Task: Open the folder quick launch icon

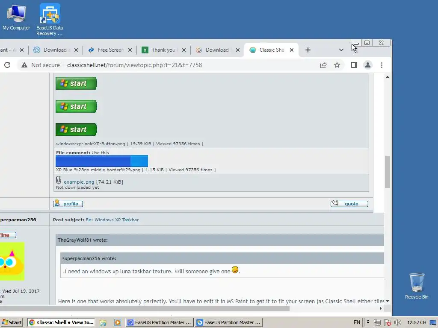Action: [x=103, y=323]
